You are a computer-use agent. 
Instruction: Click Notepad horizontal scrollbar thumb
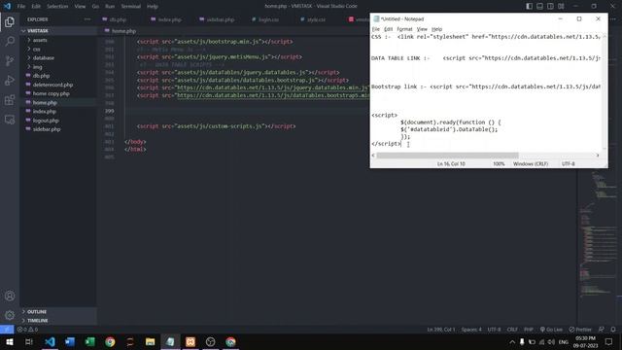(x=447, y=156)
